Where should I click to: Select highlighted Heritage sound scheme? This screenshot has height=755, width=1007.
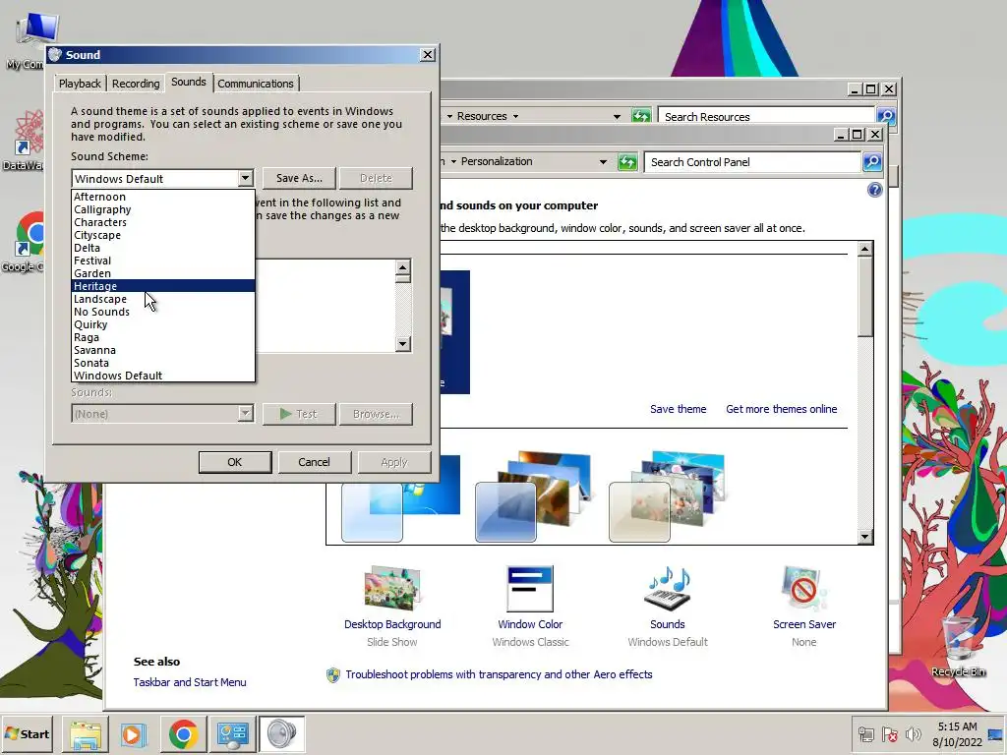pyautogui.click(x=163, y=286)
